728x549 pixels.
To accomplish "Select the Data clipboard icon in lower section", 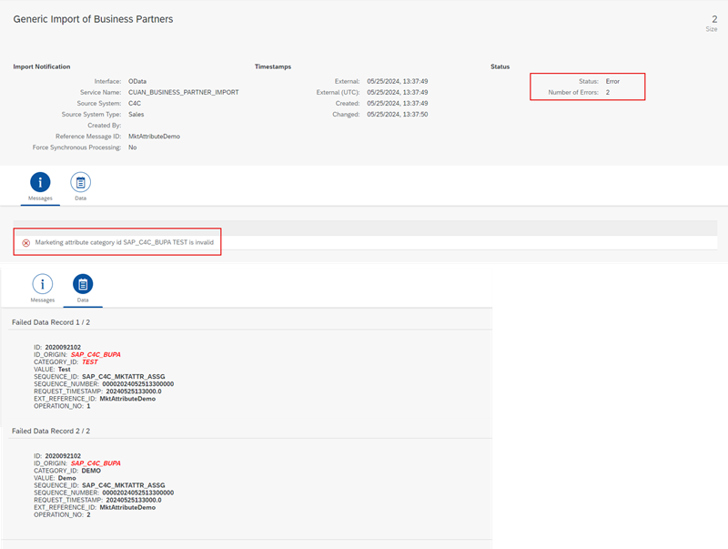I will 83,284.
